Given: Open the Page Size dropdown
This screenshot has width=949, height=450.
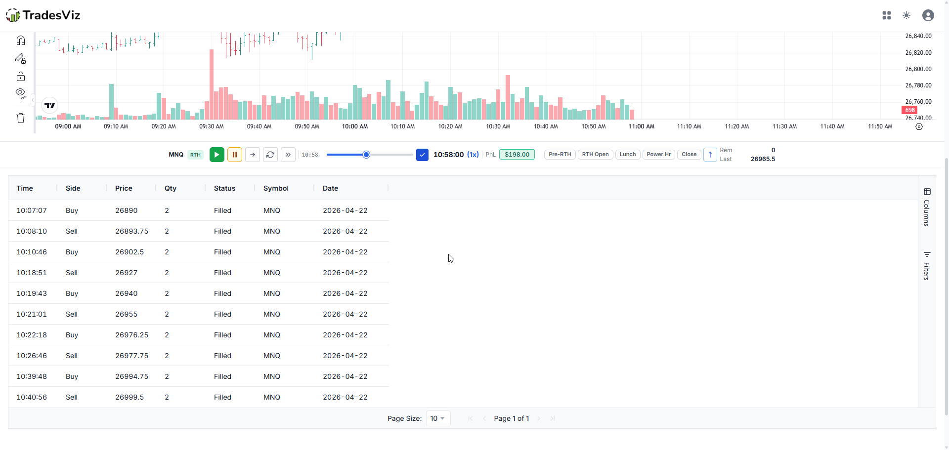Looking at the screenshot, I should 438,418.
